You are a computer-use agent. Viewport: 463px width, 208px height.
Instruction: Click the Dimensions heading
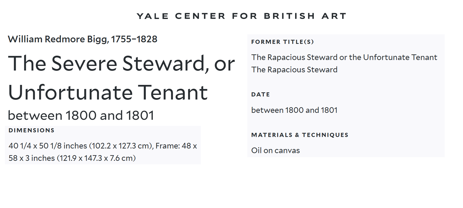coord(31,130)
